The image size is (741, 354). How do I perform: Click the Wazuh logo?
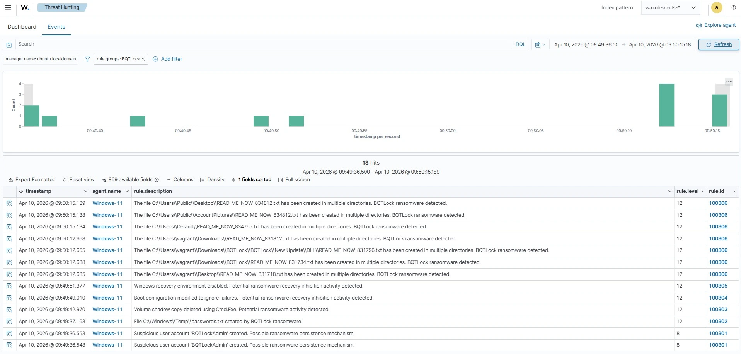tap(25, 7)
